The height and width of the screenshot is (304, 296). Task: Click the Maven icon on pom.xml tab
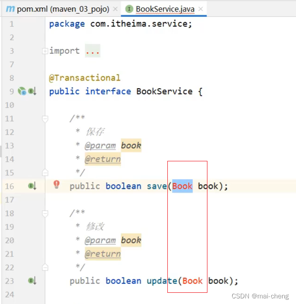(x=10, y=9)
